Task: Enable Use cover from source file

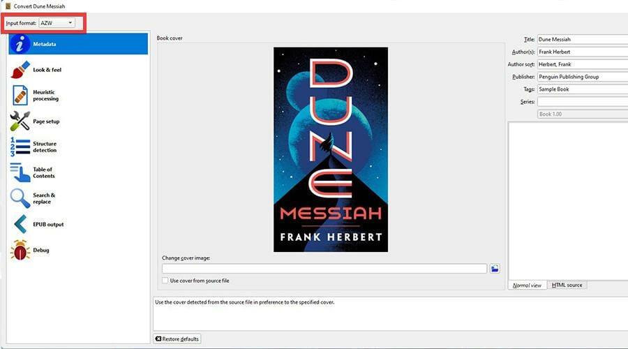Action: (x=165, y=281)
